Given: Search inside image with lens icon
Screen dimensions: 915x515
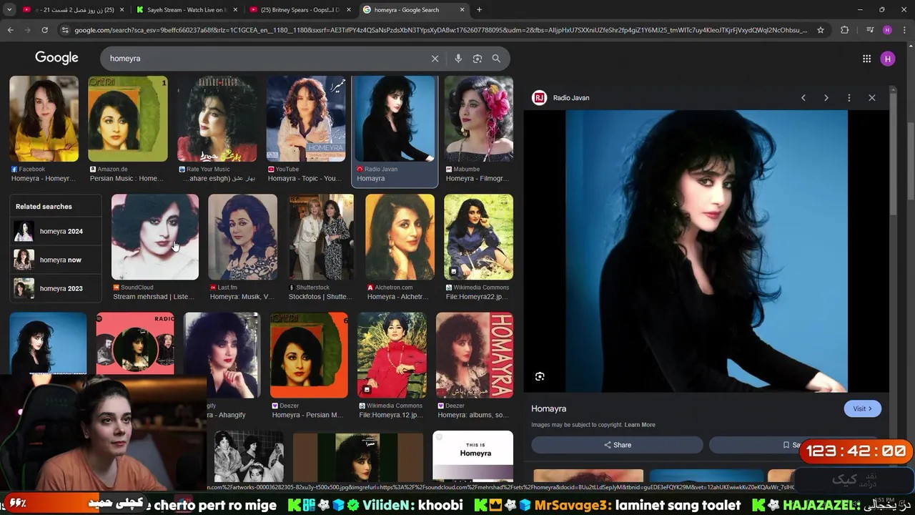Looking at the screenshot, I should [x=540, y=376].
